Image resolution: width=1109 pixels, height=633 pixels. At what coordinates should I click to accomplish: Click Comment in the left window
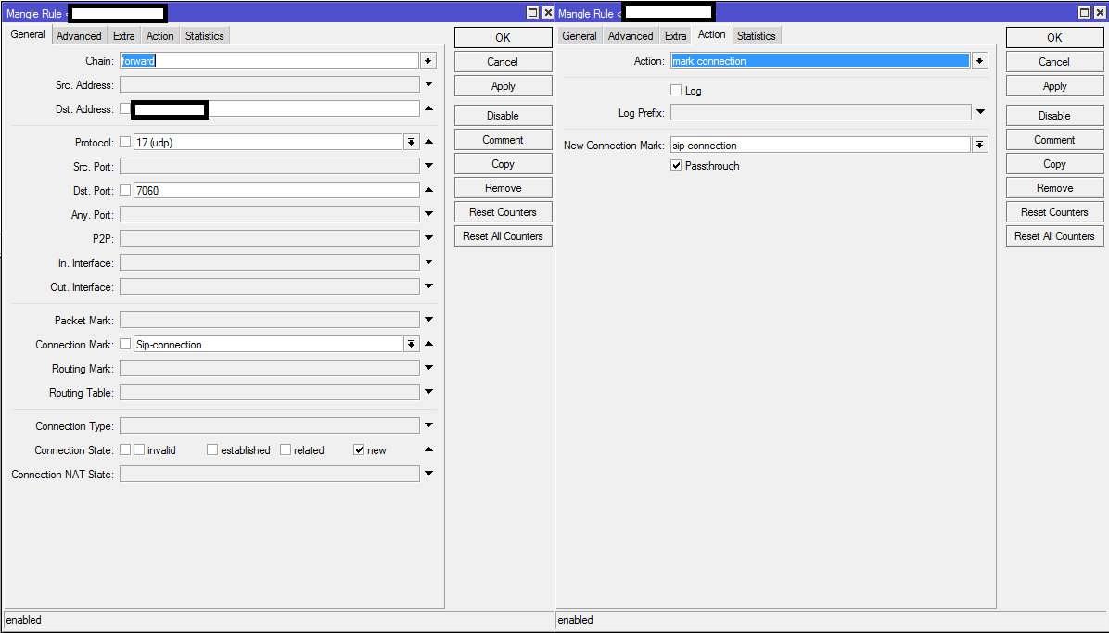tap(503, 139)
